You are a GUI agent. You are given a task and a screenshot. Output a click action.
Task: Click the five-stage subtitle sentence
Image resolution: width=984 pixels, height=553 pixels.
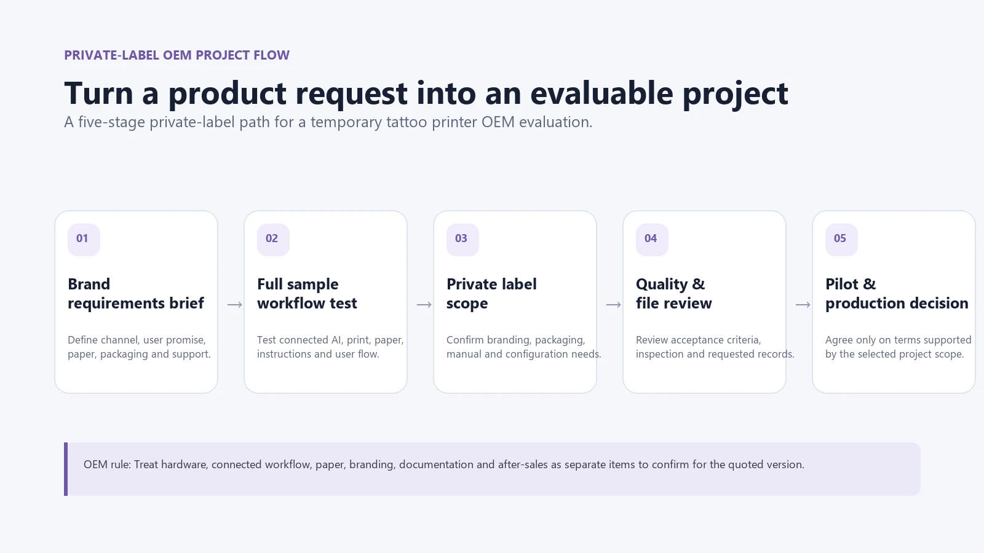point(328,122)
